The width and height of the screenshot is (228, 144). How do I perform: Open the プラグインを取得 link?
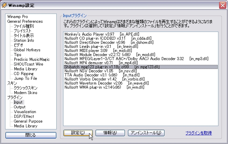coord(199,133)
